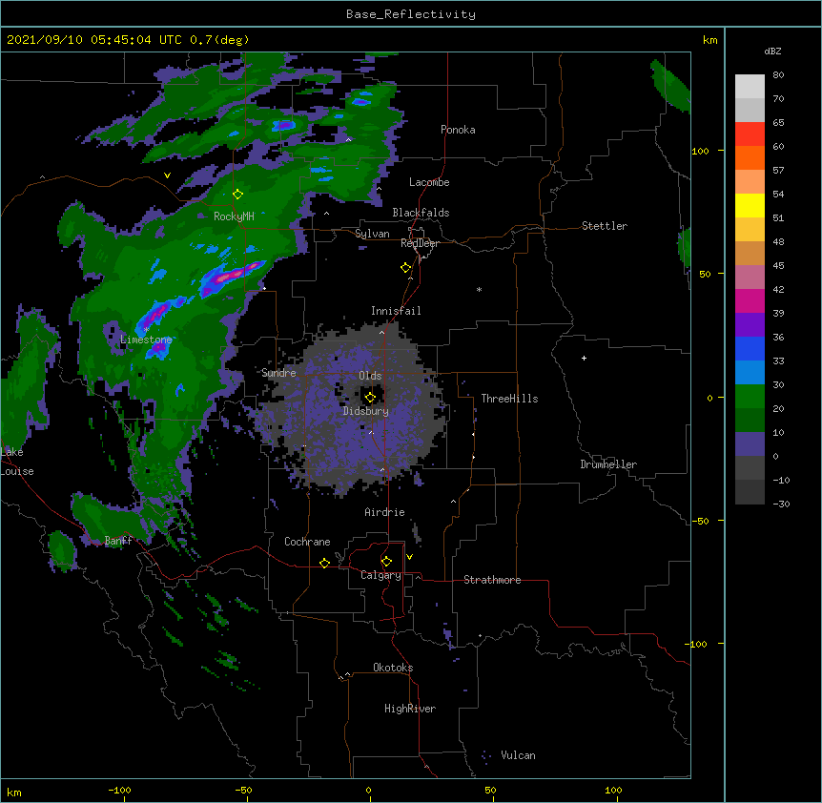822x803 pixels.
Task: Click the RockyMH label
Action: (x=234, y=216)
